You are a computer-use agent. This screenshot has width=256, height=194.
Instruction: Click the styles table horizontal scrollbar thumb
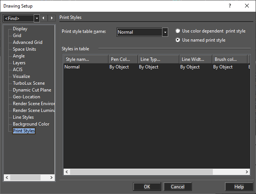[x=141, y=172]
